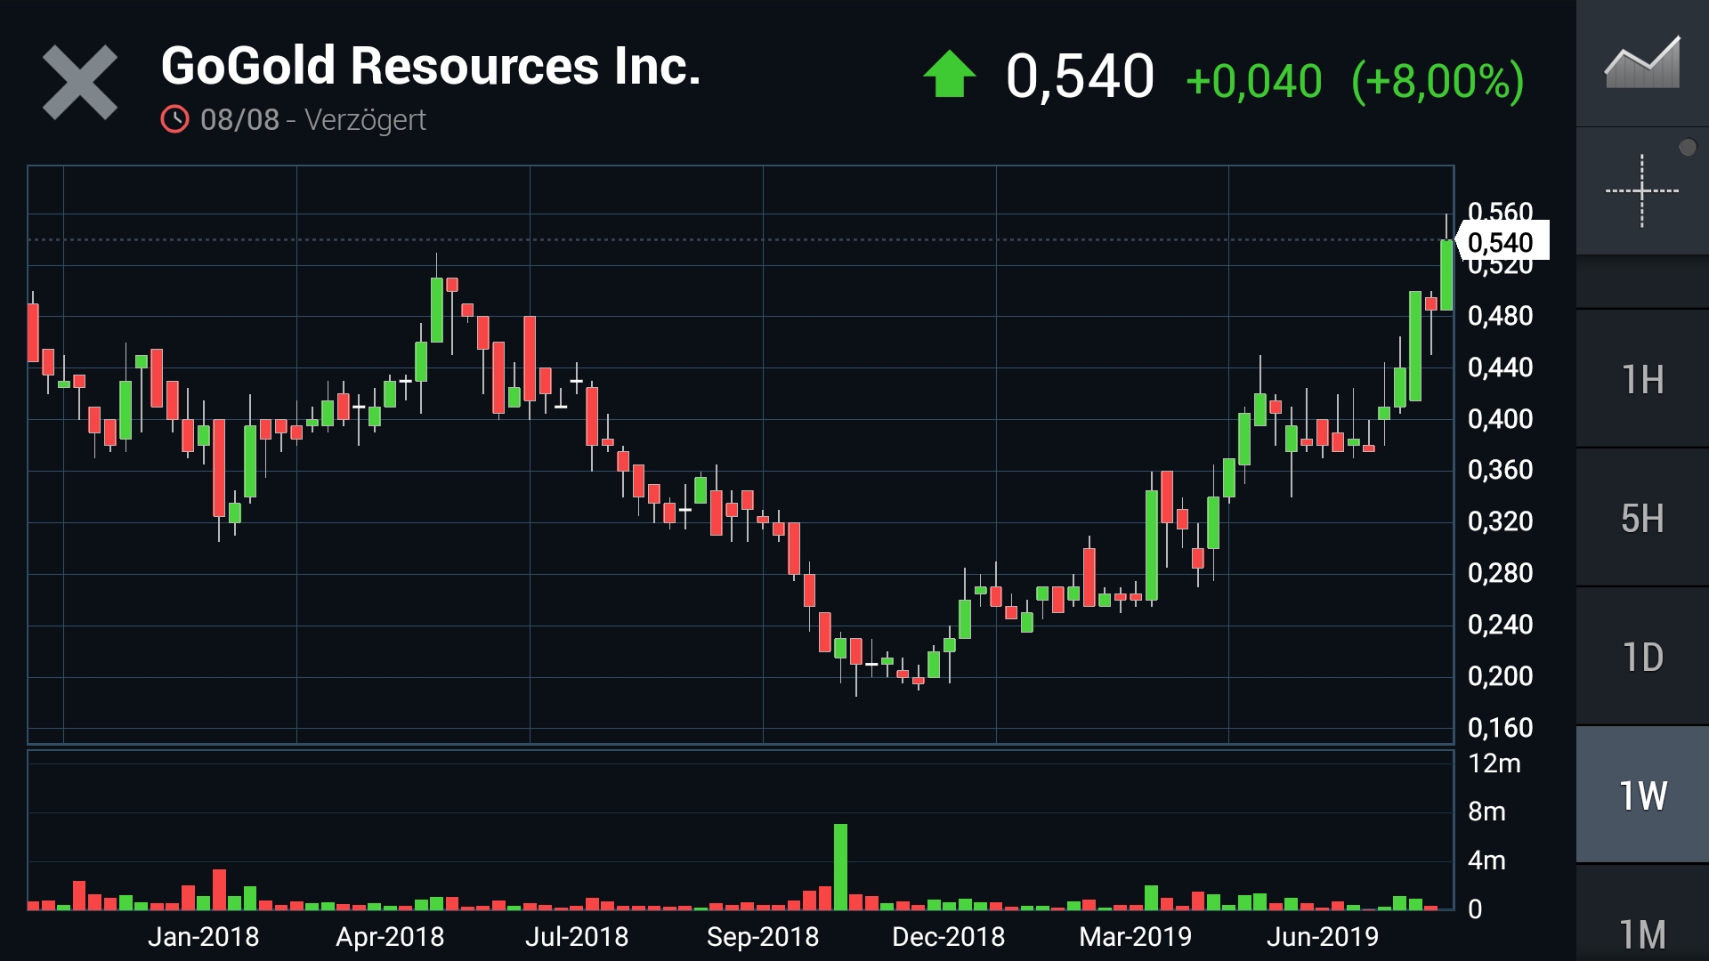This screenshot has height=961, width=1709.
Task: Tap the Mar-2019 date axis label
Action: click(1135, 936)
